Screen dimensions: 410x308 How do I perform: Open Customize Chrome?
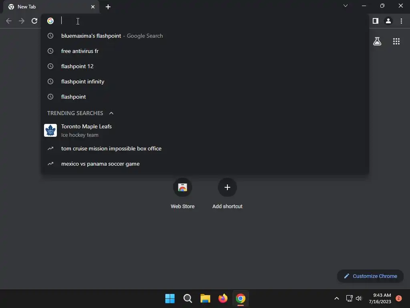pos(370,276)
